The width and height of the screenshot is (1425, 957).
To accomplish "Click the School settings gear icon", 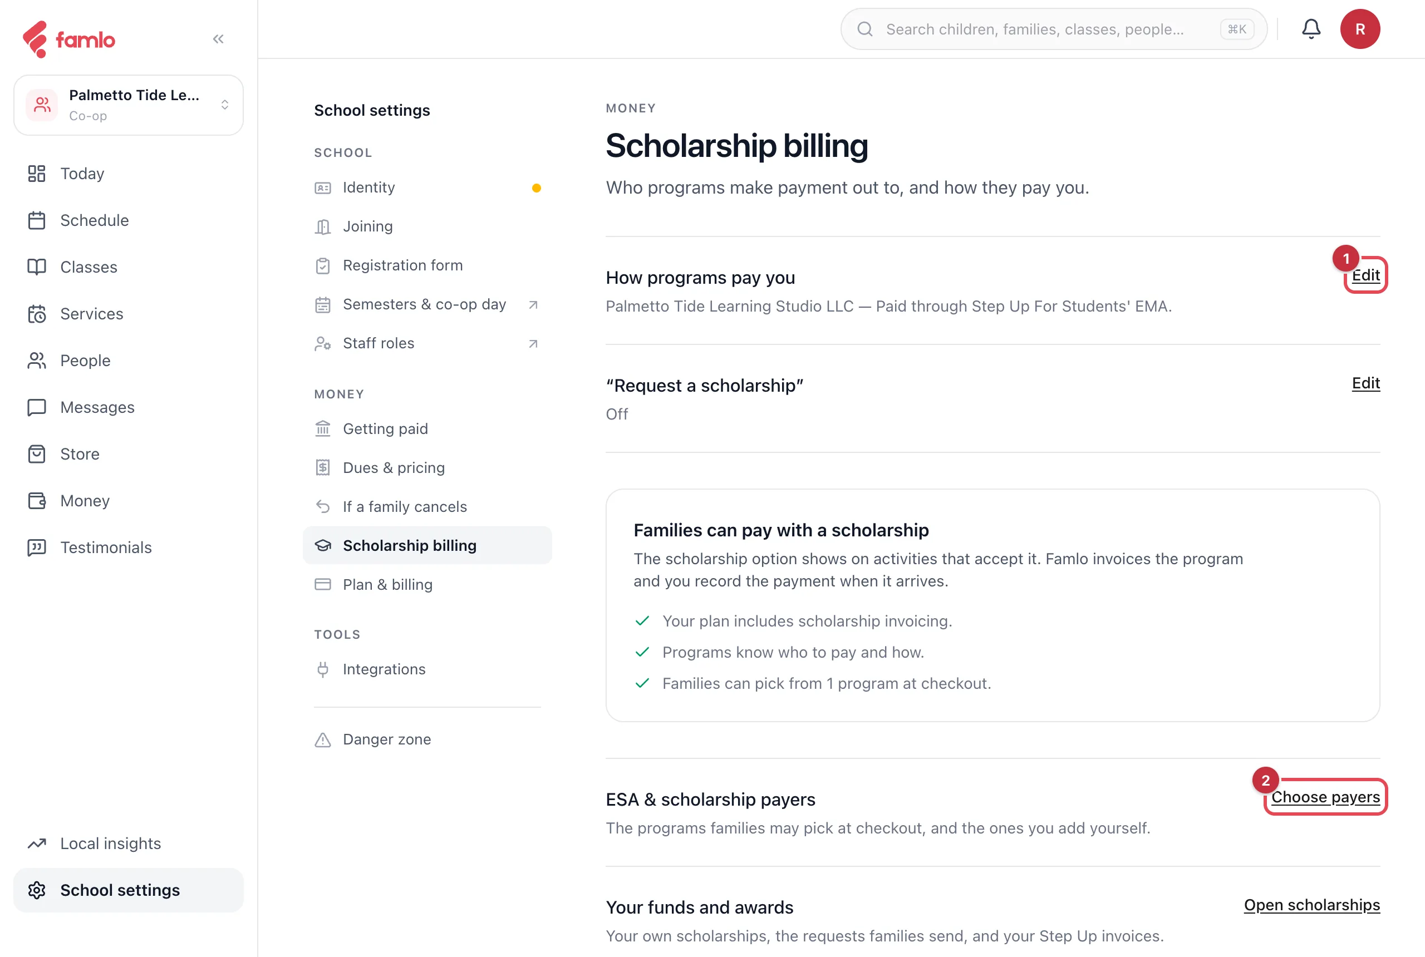I will pos(37,890).
